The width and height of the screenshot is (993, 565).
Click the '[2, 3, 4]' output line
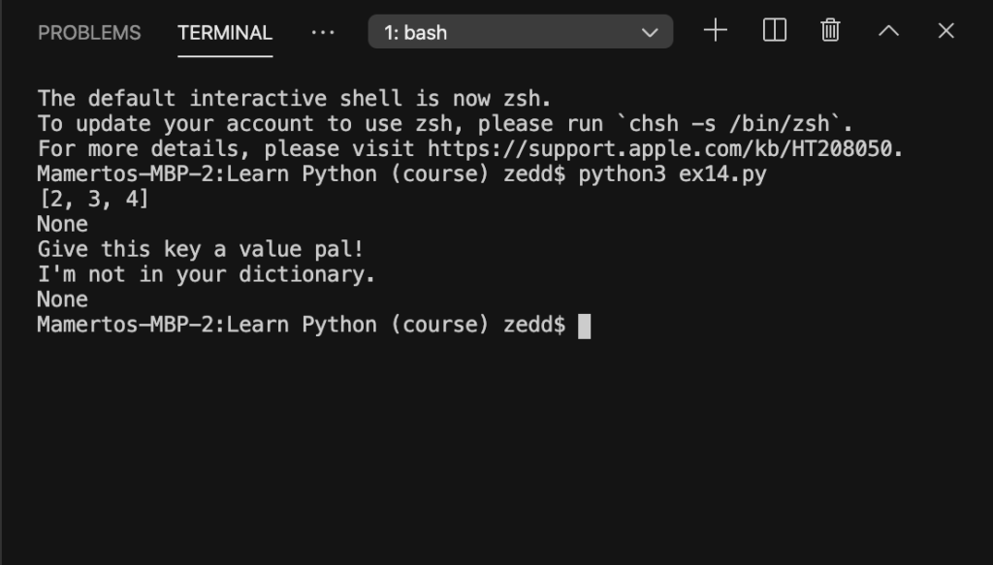pyautogui.click(x=94, y=199)
